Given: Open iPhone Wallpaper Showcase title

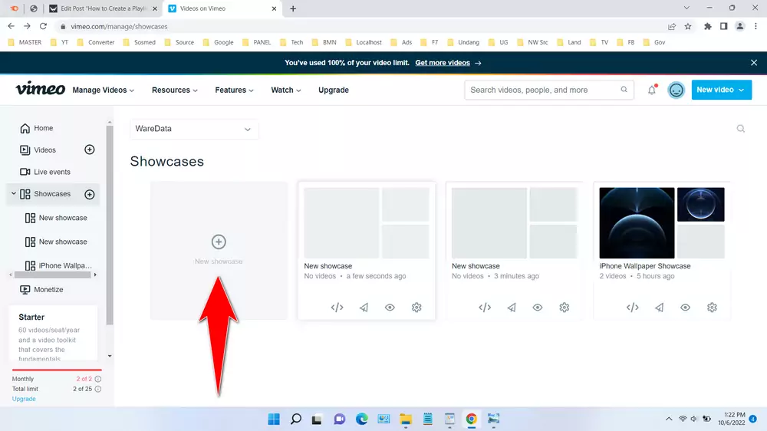Looking at the screenshot, I should [x=645, y=266].
